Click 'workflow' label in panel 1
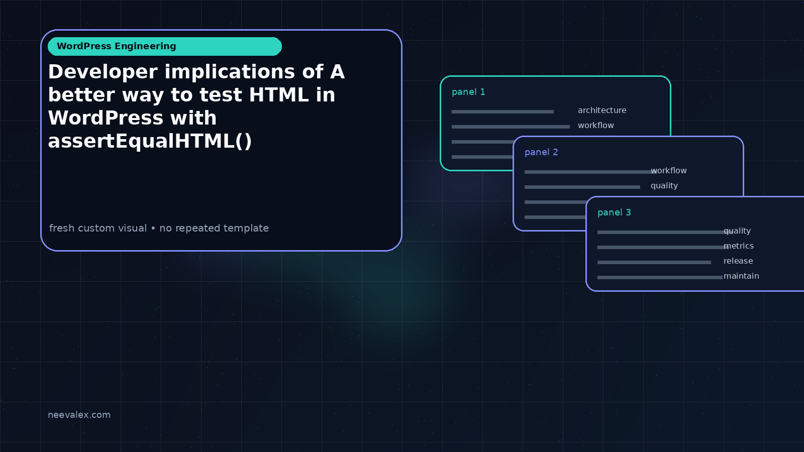 [x=596, y=125]
